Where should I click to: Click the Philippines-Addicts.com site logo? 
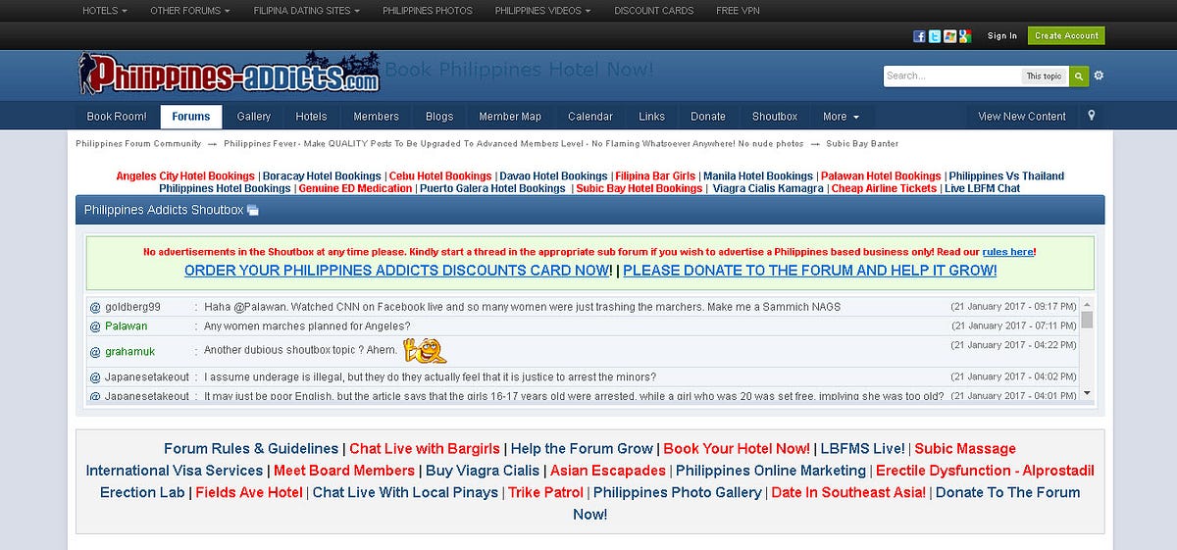coord(229,74)
